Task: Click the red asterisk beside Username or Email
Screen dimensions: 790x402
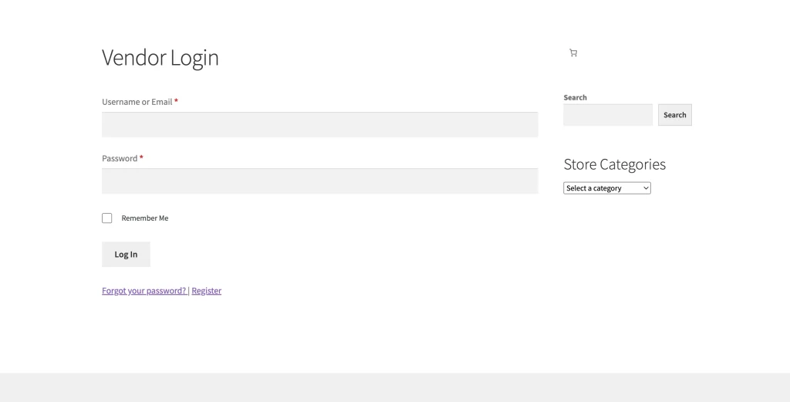Action: [x=176, y=101]
